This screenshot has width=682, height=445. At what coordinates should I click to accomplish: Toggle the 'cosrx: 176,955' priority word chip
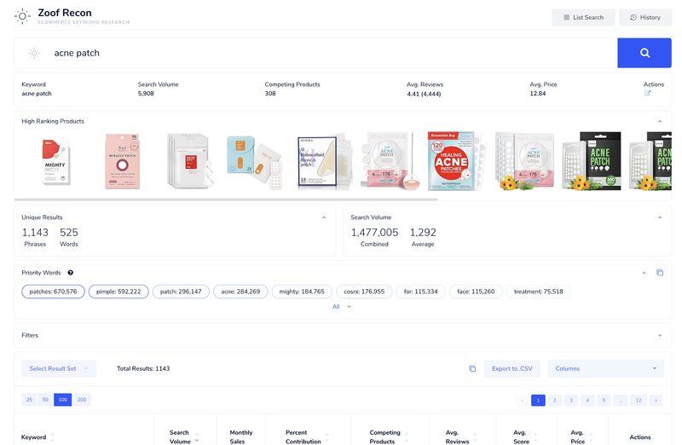(364, 292)
